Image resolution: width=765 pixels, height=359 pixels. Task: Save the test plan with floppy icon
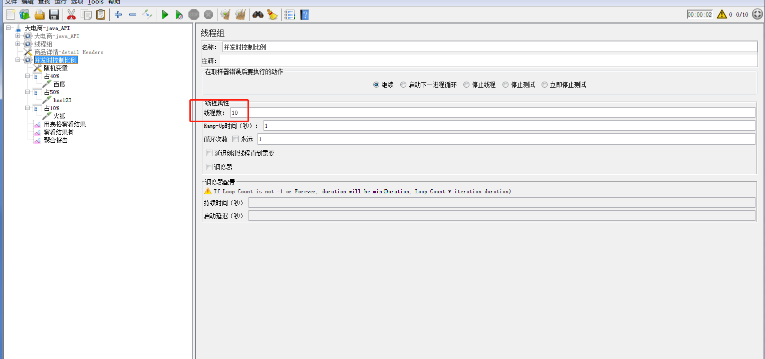pyautogui.click(x=54, y=15)
